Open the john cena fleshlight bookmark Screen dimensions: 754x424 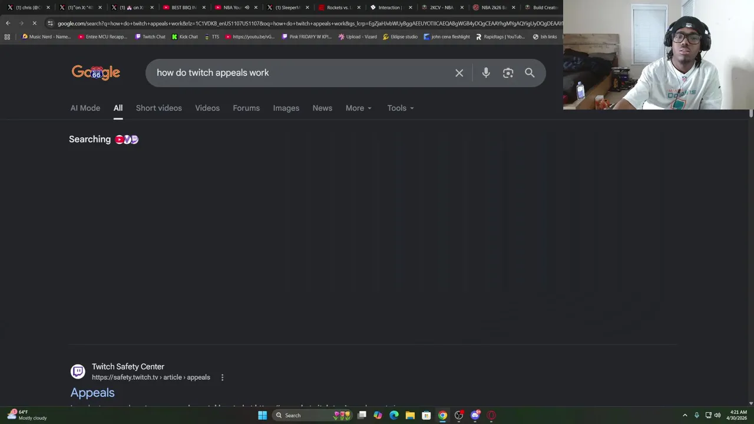tap(447, 37)
